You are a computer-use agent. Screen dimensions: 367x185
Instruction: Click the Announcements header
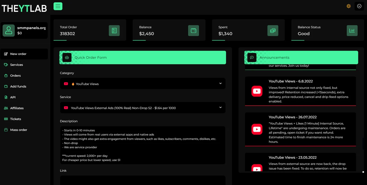(x=301, y=57)
